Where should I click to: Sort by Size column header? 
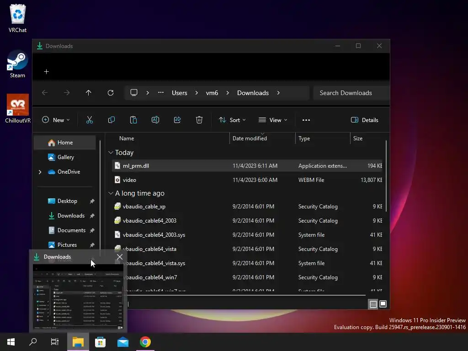click(x=357, y=138)
